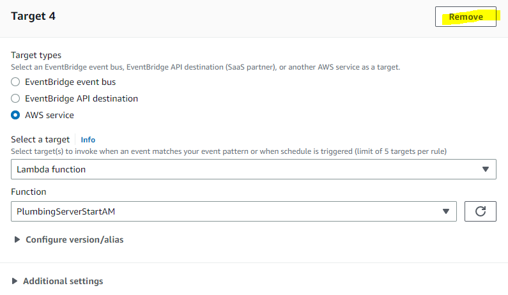
Task: Click the "Select a target" field label
Action: 40,140
